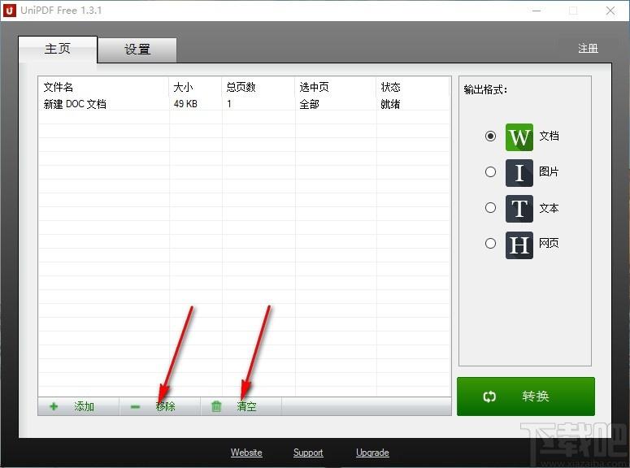Select the 图片 output format radio button
Screen dimensions: 630x468
click(x=490, y=172)
